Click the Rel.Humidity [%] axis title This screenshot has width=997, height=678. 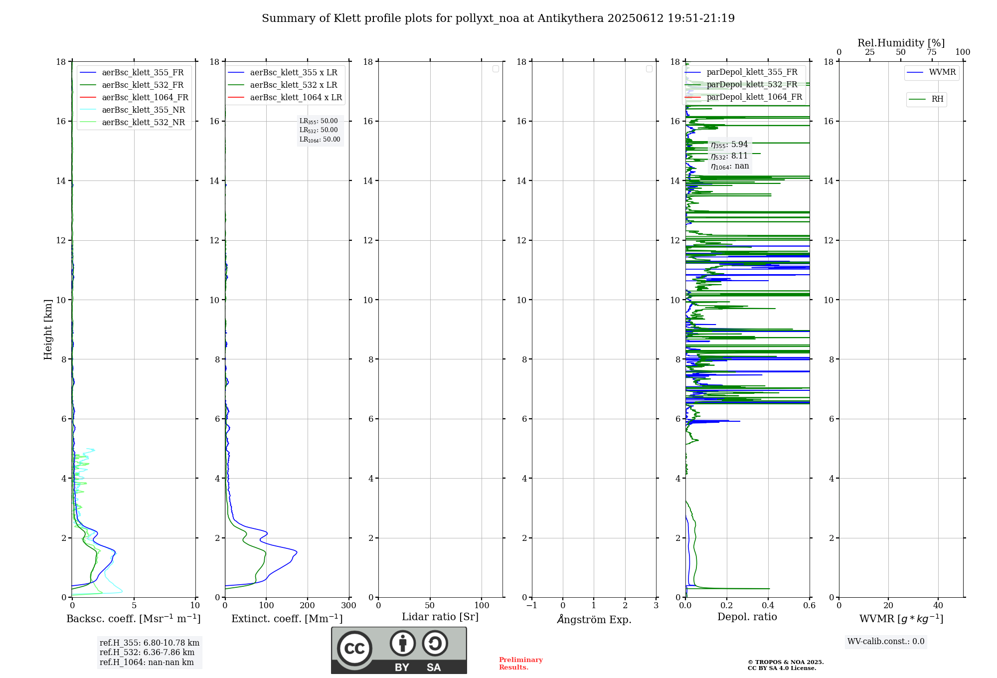coord(901,43)
